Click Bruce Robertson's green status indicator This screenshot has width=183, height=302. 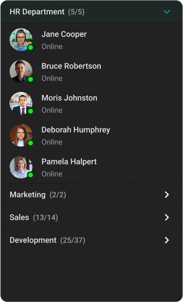pos(31,79)
